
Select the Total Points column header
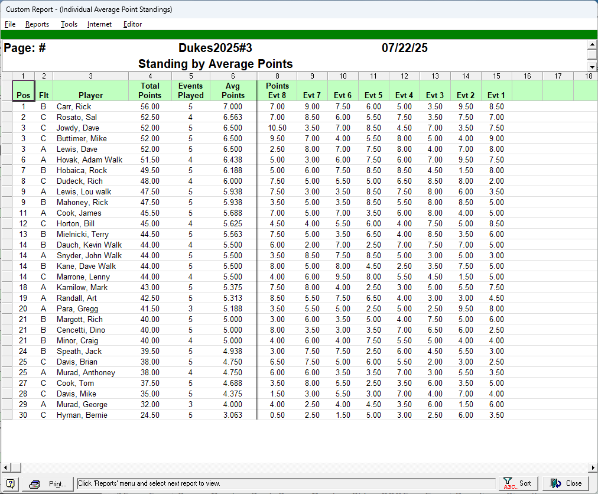click(150, 90)
